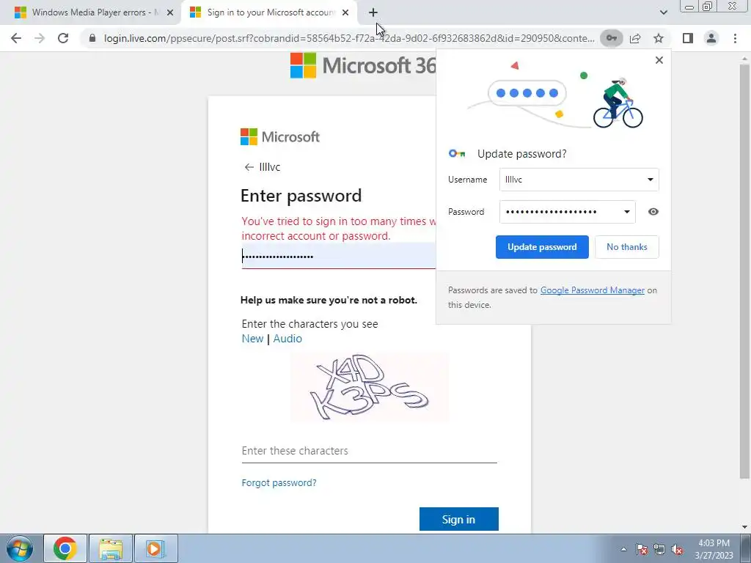Close the Windows Media Player errors tab
Screen dimensions: 751x563
tap(170, 12)
